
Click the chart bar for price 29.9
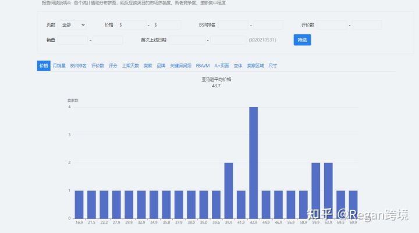129,204
